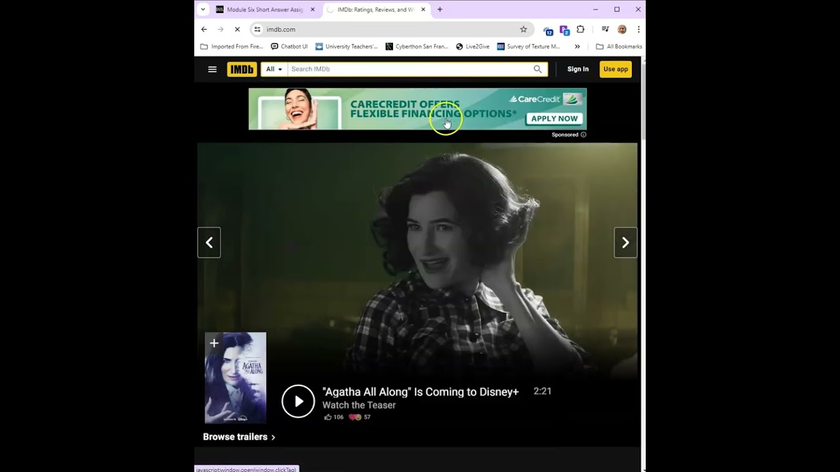Viewport: 840px width, 472px height.
Task: Open "Agatha All Along" Is Coming to Disney+ title
Action: click(x=421, y=392)
